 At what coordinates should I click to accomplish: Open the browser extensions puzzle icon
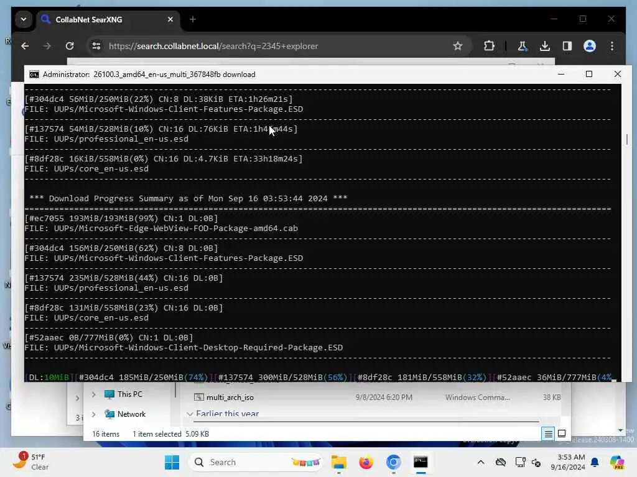(x=489, y=46)
